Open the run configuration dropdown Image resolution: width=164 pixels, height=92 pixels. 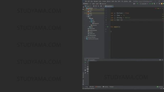[x=144, y=4]
